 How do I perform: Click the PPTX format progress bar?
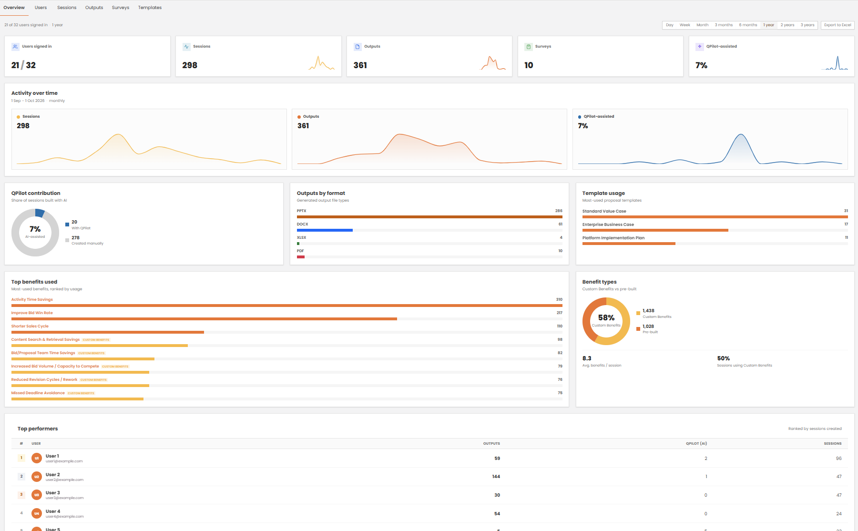[x=429, y=217]
